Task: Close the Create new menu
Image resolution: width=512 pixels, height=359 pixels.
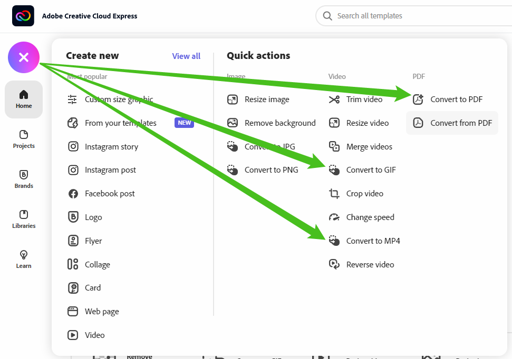Action: (x=23, y=57)
